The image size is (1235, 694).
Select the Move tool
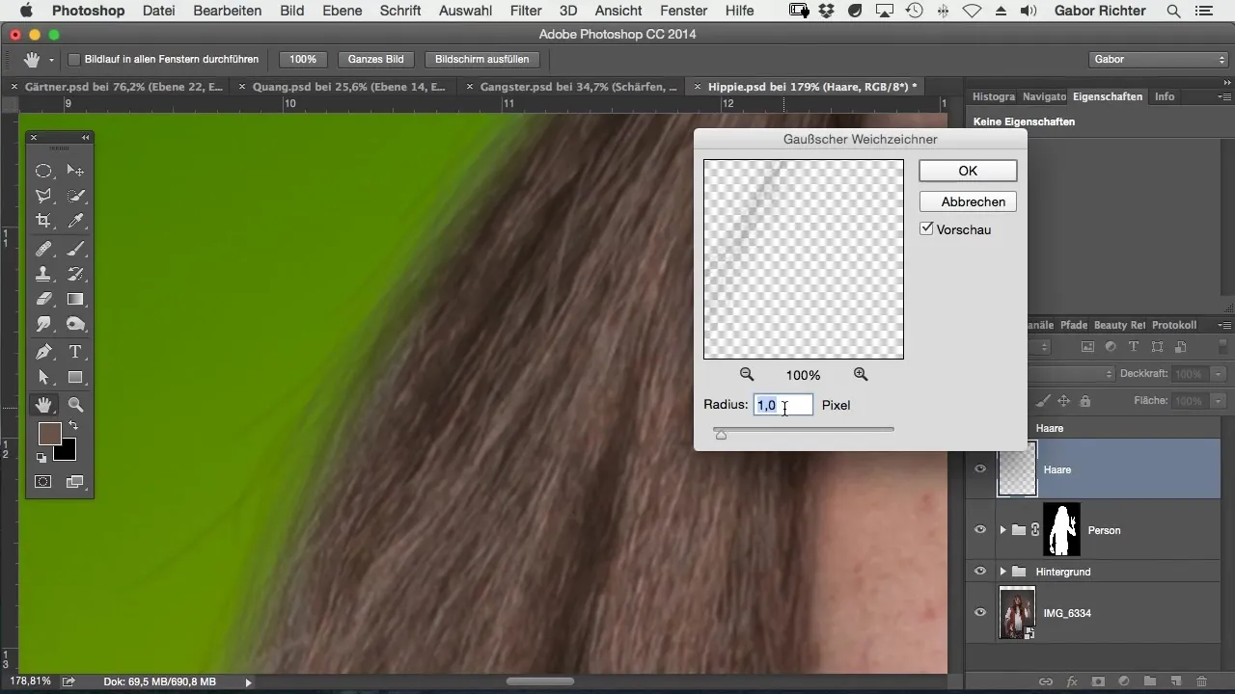(75, 171)
